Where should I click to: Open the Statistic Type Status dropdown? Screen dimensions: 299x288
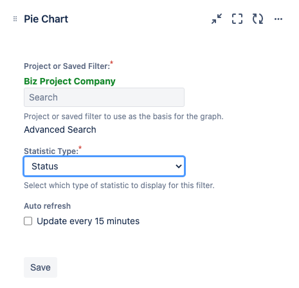(104, 166)
